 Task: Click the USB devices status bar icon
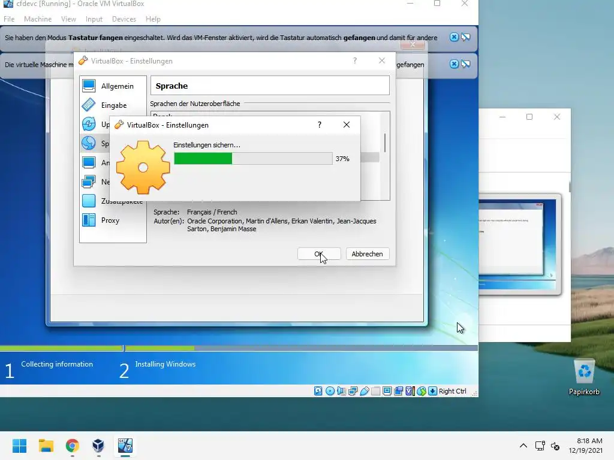point(364,391)
